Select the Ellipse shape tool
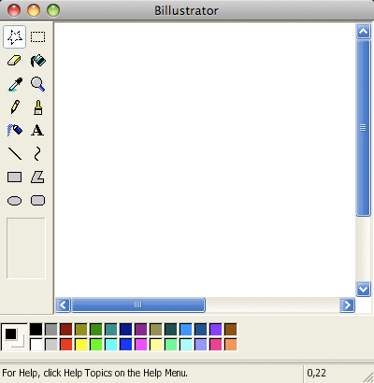374x383 pixels. (14, 201)
